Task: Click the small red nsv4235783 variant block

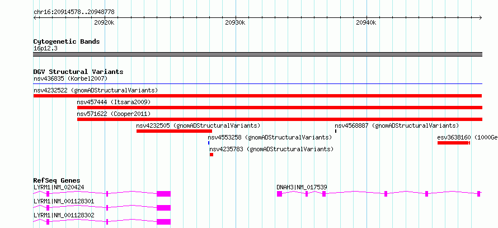Action: (212, 155)
